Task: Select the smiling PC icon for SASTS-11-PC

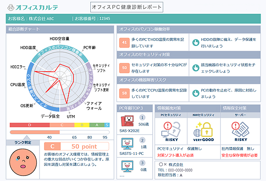Action: pos(127,144)
